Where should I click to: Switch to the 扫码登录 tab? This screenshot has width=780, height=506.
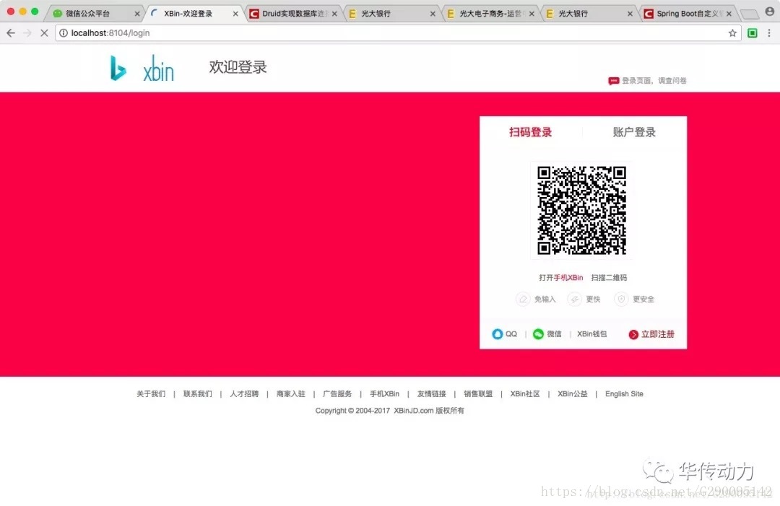click(530, 132)
